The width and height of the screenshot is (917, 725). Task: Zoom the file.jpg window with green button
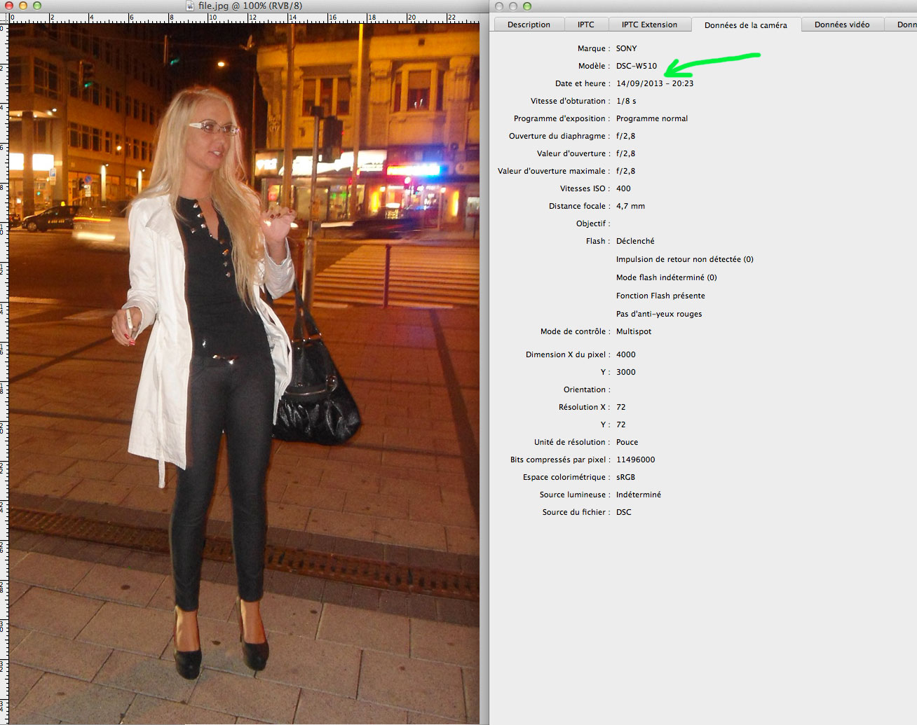coord(36,6)
